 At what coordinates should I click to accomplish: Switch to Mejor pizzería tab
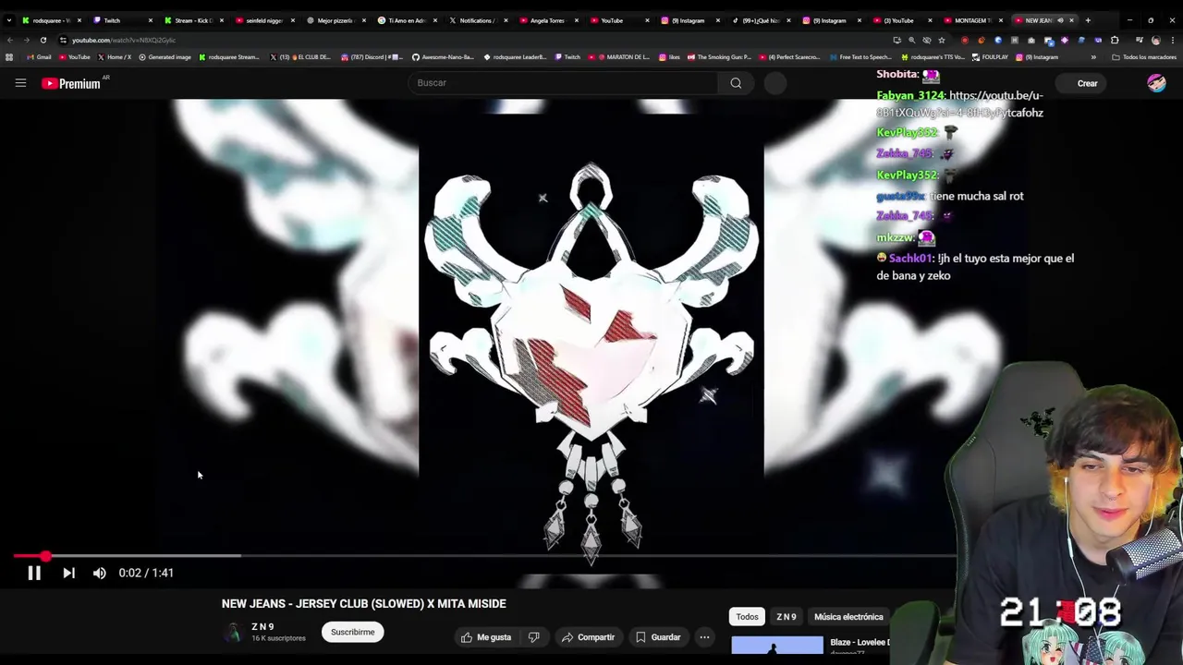[336, 20]
